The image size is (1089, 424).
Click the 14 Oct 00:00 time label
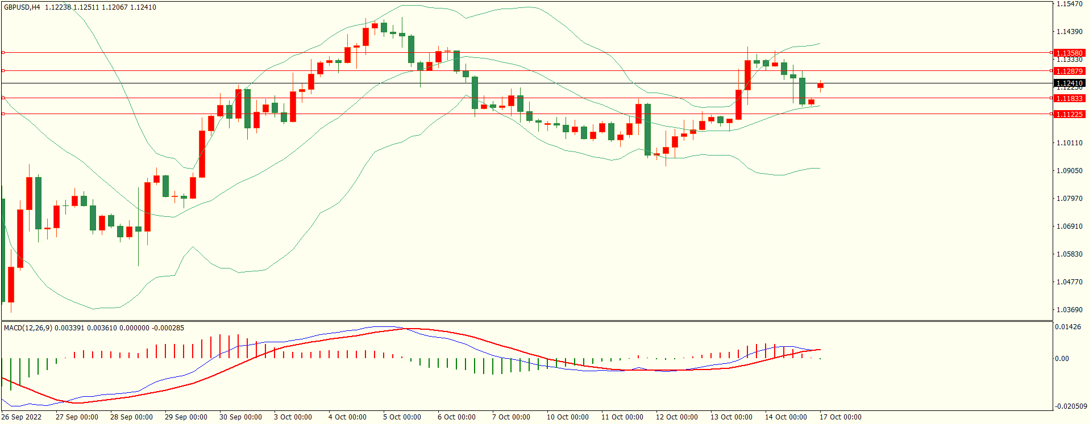point(786,417)
